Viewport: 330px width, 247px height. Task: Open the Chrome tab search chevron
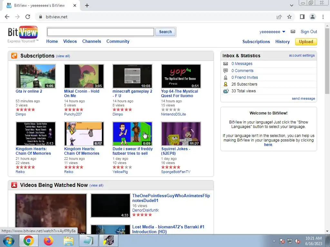tap(291, 5)
